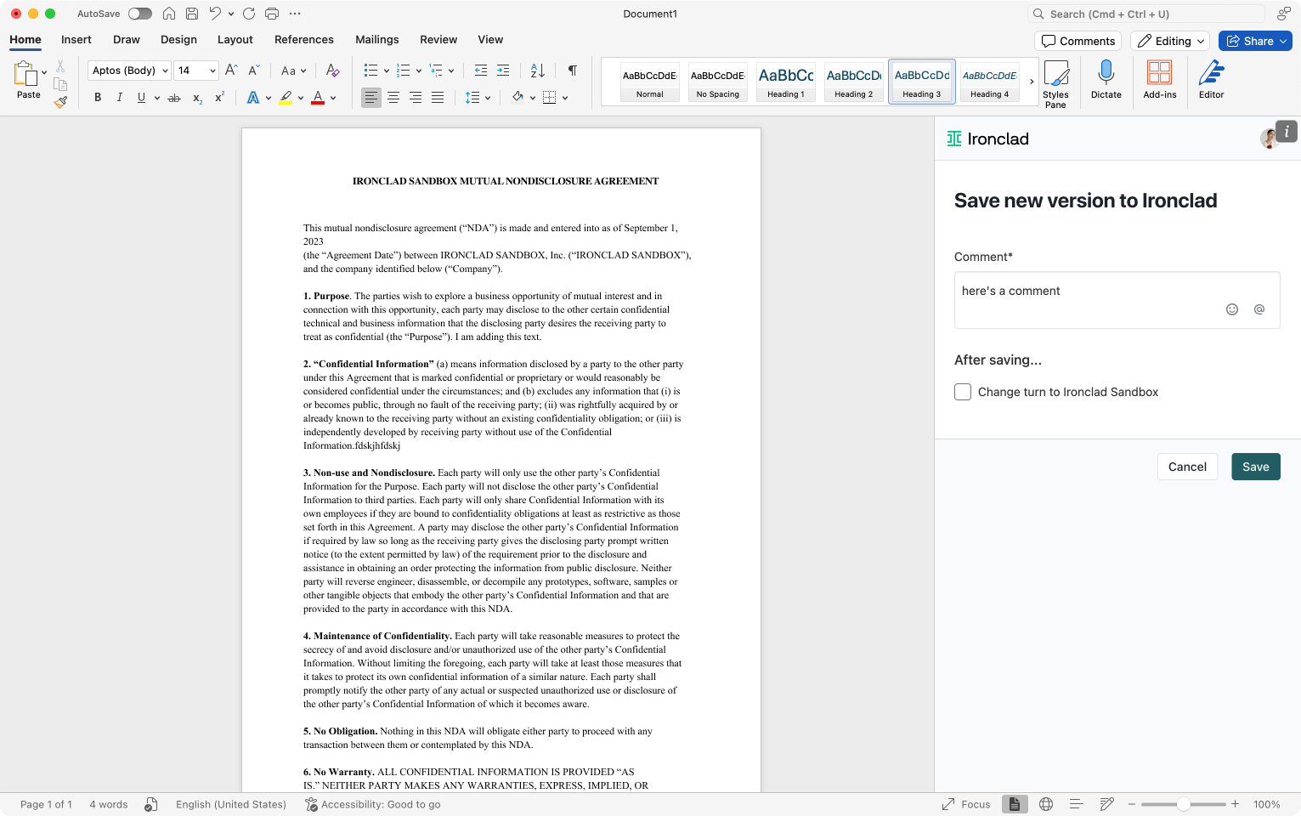
Task: Open the Styles Pane
Action: tap(1055, 84)
